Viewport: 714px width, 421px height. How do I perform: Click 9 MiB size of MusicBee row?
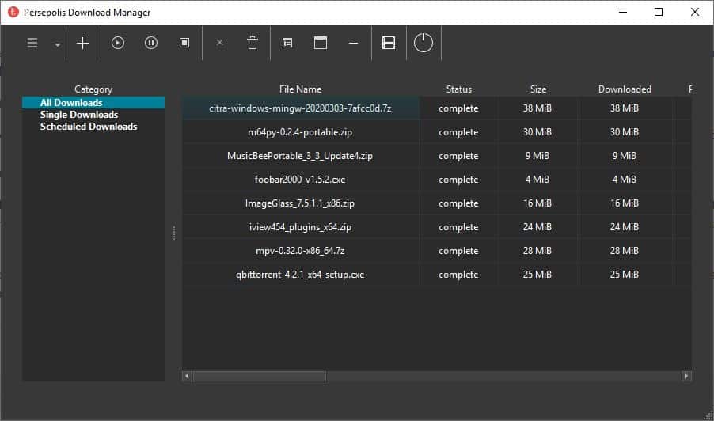(x=537, y=156)
